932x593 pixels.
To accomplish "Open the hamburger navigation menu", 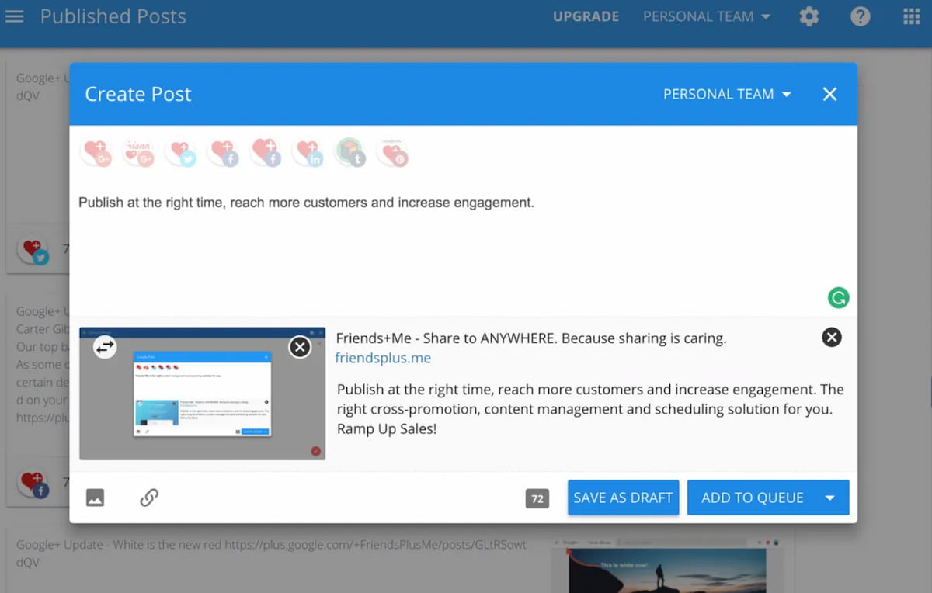I will [x=14, y=16].
